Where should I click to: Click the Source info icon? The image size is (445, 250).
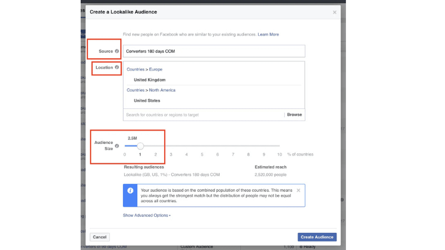click(x=117, y=51)
